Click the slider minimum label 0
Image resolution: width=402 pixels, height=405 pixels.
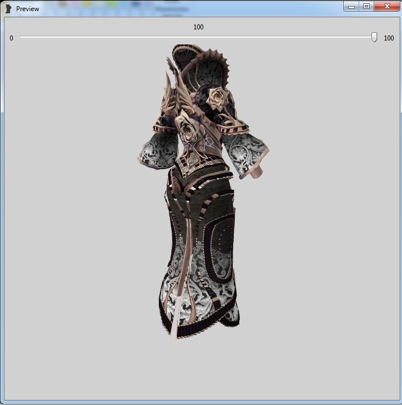click(11, 38)
